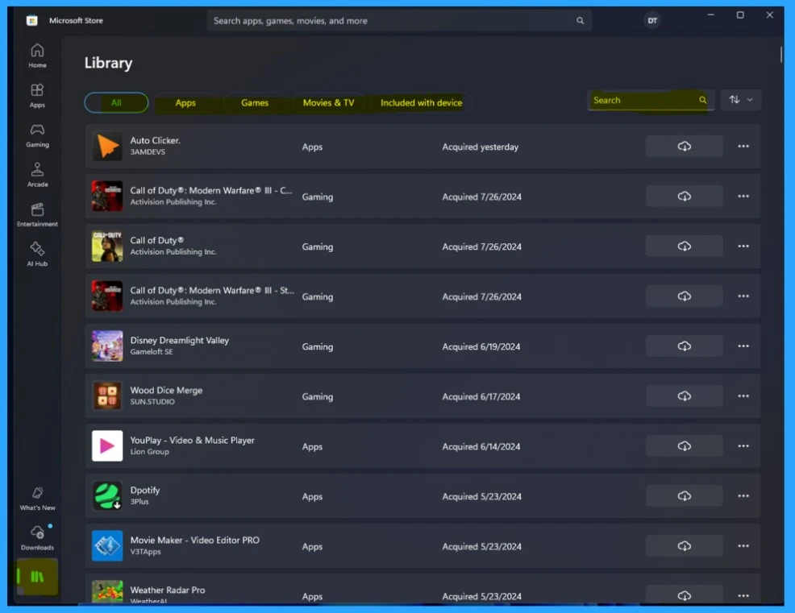Image resolution: width=795 pixels, height=613 pixels.
Task: Open more options for Weather Radar Pro
Action: [x=743, y=596]
